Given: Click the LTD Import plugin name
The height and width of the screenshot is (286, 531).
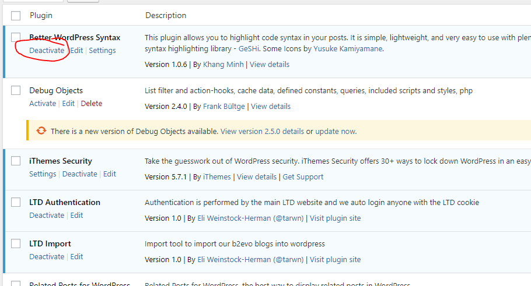Looking at the screenshot, I should pyautogui.click(x=50, y=243).
